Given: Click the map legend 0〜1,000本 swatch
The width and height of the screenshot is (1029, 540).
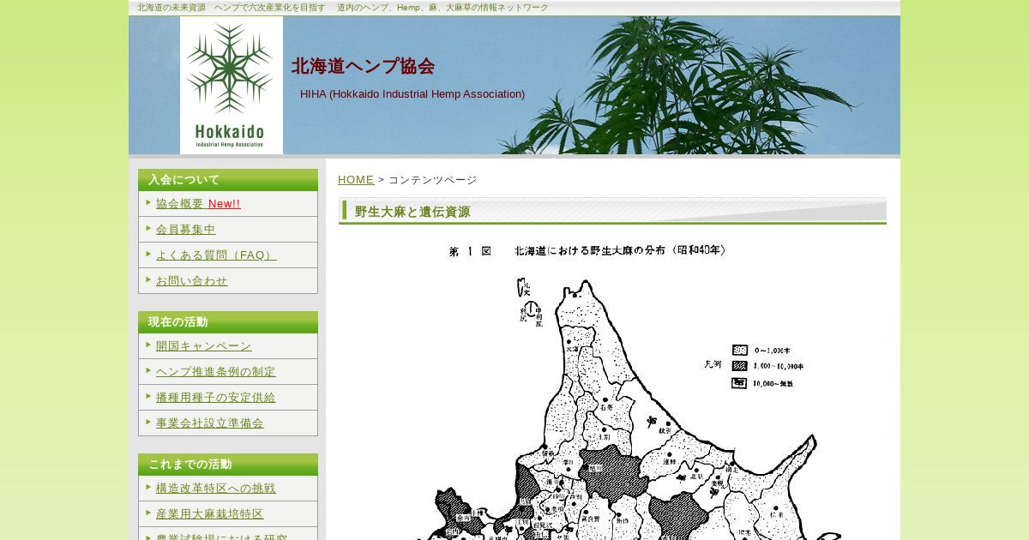Looking at the screenshot, I should [739, 350].
